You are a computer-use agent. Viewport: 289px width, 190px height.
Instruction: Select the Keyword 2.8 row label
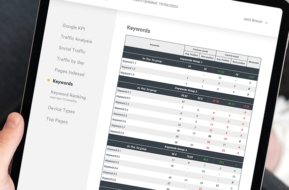[x=117, y=132]
